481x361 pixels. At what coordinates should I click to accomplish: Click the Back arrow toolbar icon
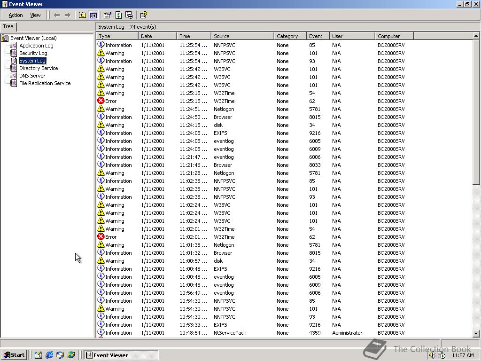(57, 15)
